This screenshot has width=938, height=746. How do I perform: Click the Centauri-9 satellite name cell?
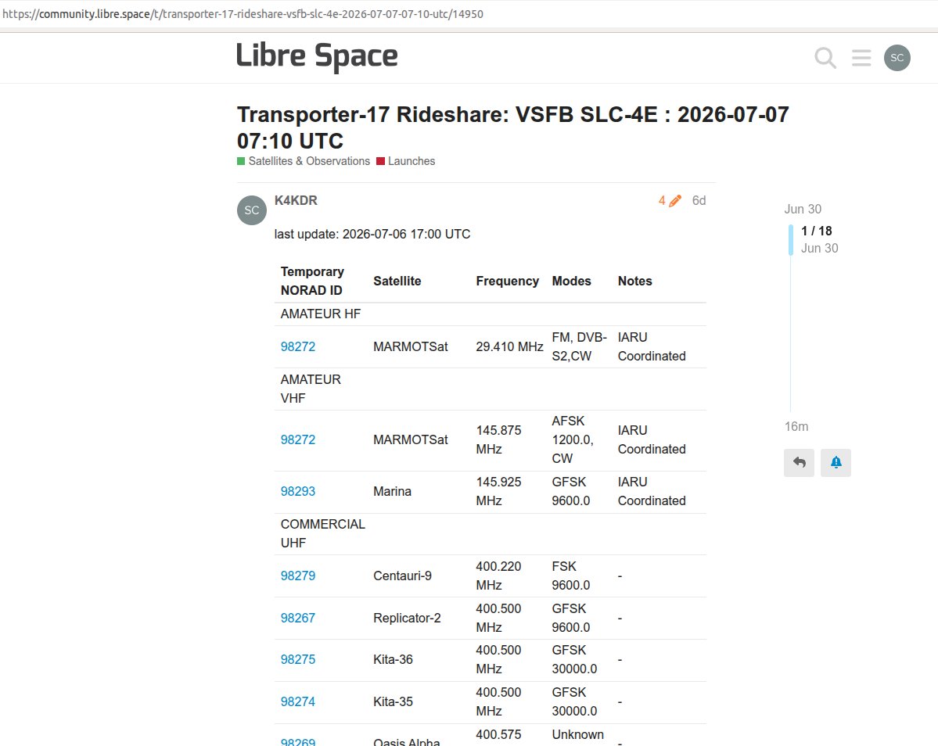coord(403,576)
